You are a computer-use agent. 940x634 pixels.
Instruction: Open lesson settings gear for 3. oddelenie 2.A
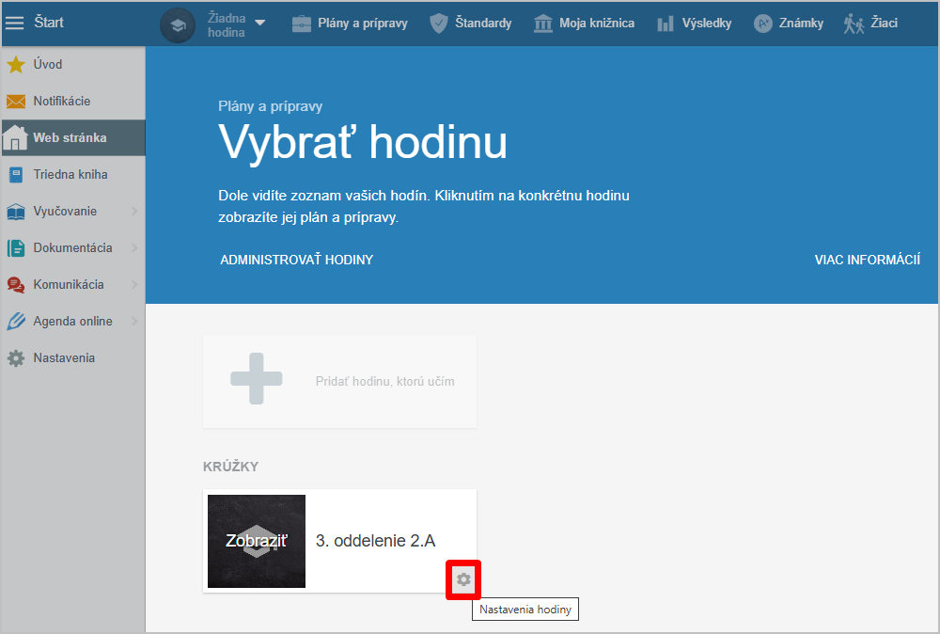[x=463, y=579]
